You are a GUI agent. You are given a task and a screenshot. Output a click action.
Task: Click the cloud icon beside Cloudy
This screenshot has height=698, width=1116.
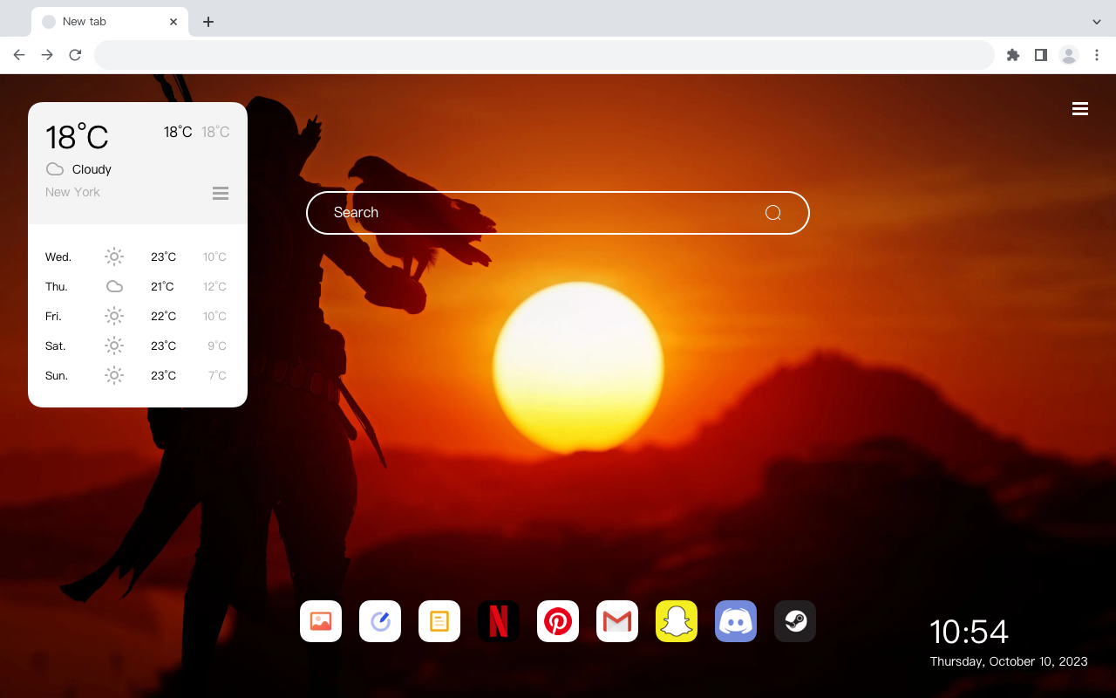tap(55, 169)
